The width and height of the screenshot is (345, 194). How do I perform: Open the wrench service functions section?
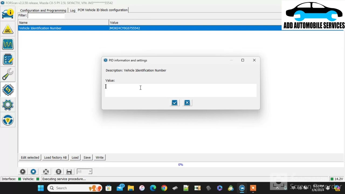click(x=8, y=75)
